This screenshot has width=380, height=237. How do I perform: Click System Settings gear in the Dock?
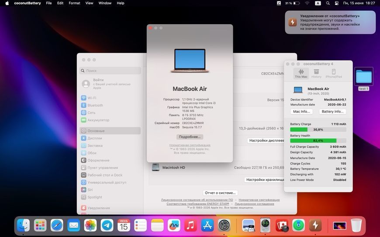[224, 225]
